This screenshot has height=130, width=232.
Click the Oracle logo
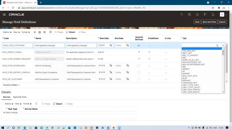coord(16,14)
